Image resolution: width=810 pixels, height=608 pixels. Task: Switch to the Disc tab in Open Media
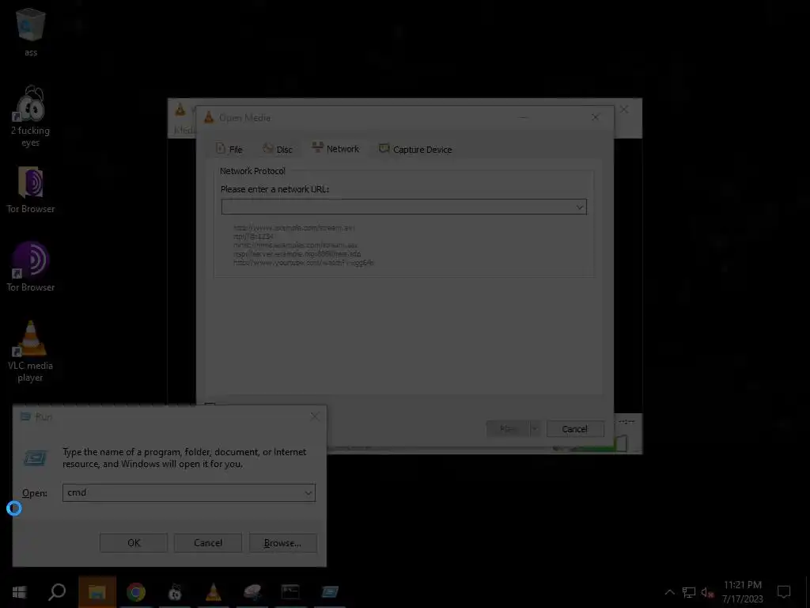(278, 149)
